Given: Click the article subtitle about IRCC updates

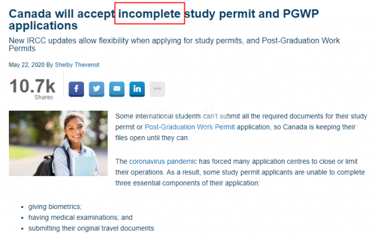Looking at the screenshot, I should [174, 44].
